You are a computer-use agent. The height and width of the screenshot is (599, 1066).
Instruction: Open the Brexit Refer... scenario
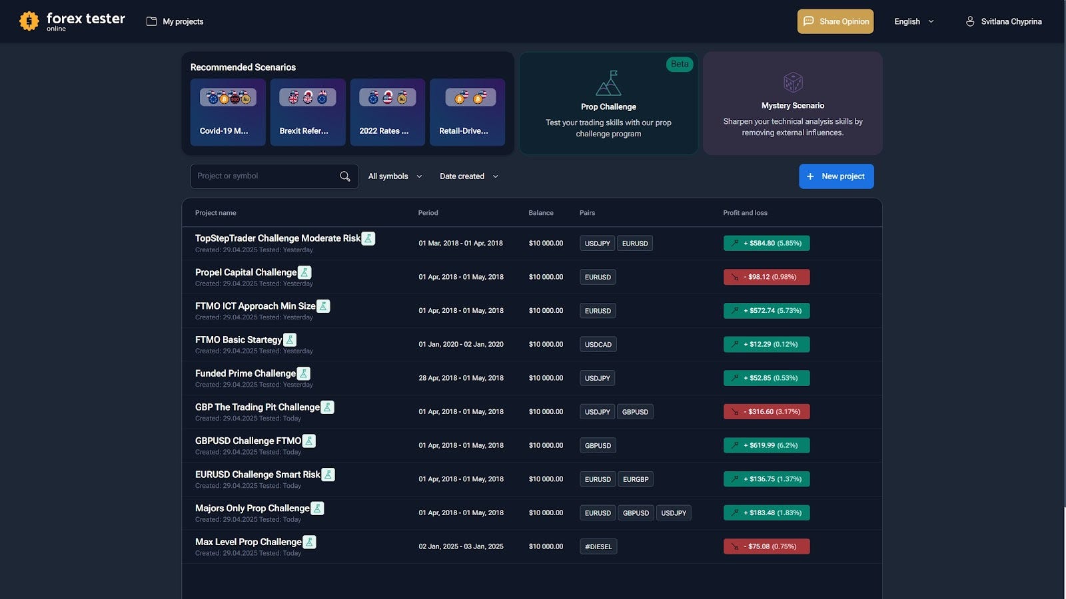(x=308, y=112)
